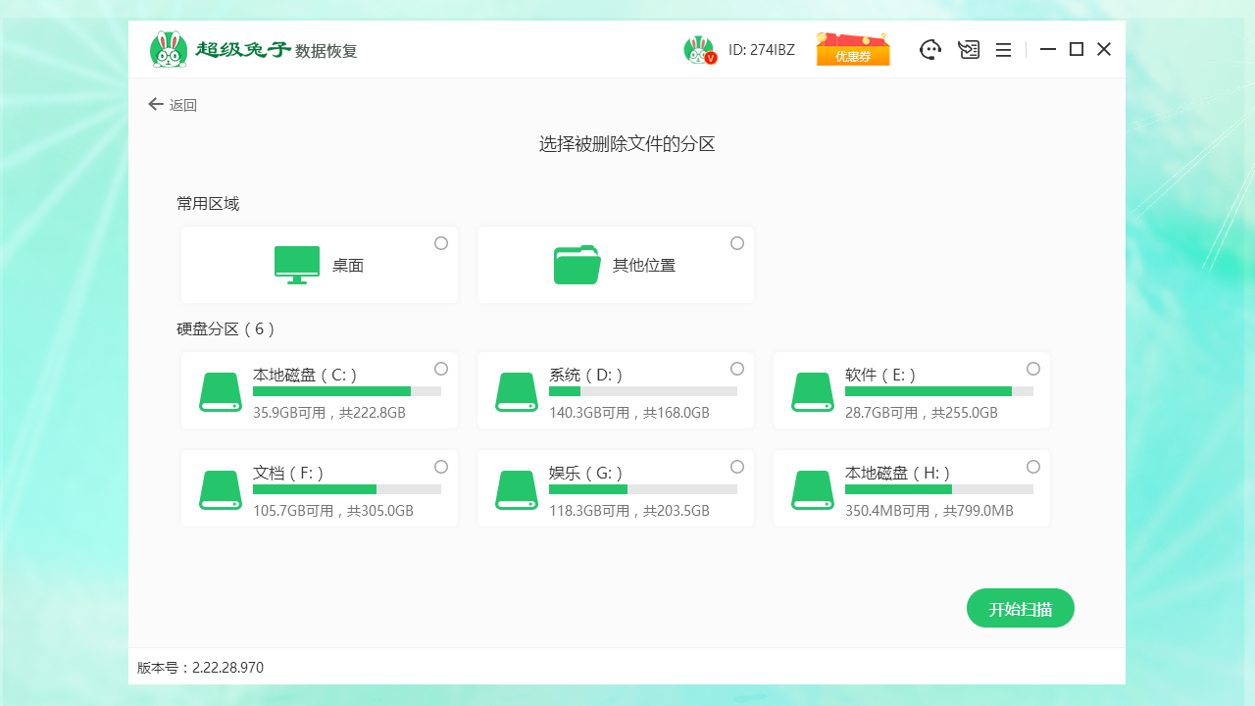Open the hamburger menu icon
The image size is (1255, 706).
pos(1003,50)
